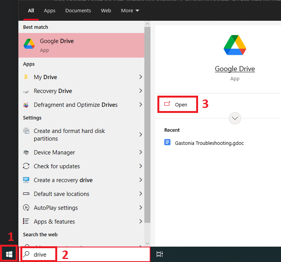This screenshot has width=281, height=262.
Task: Switch to the Web tab
Action: coord(106,11)
